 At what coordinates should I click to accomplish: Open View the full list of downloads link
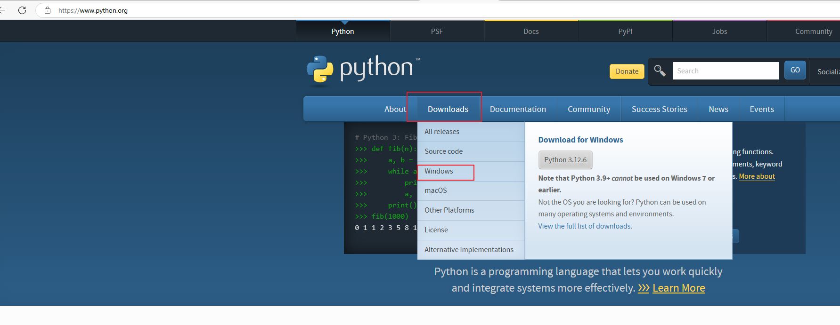pos(584,226)
